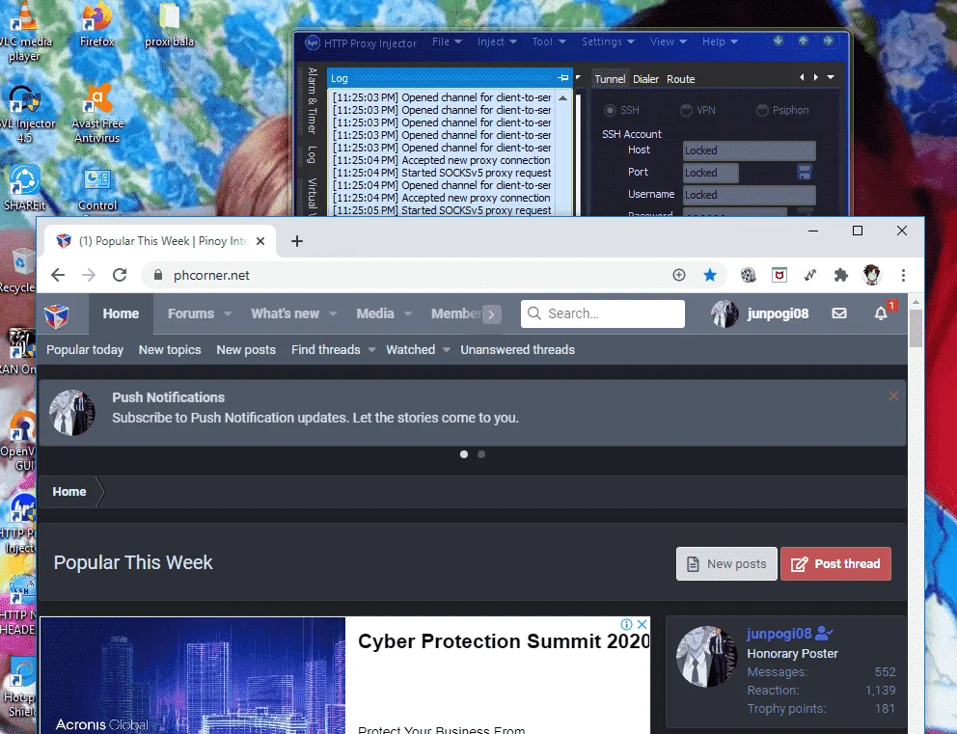Switch to the Dialer tab
The image size is (957, 734).
tap(645, 79)
